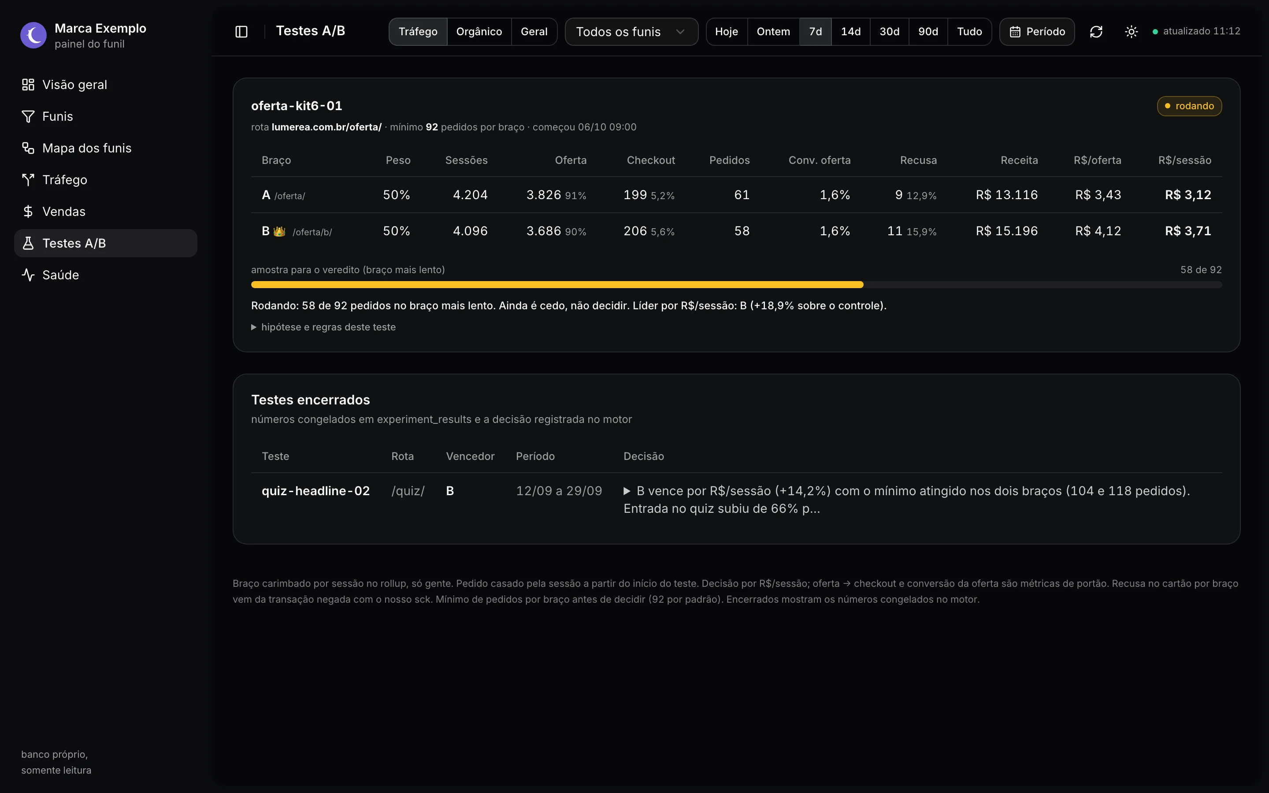This screenshot has width=1269, height=793.
Task: Go to Funis in the sidebar
Action: tap(105, 116)
